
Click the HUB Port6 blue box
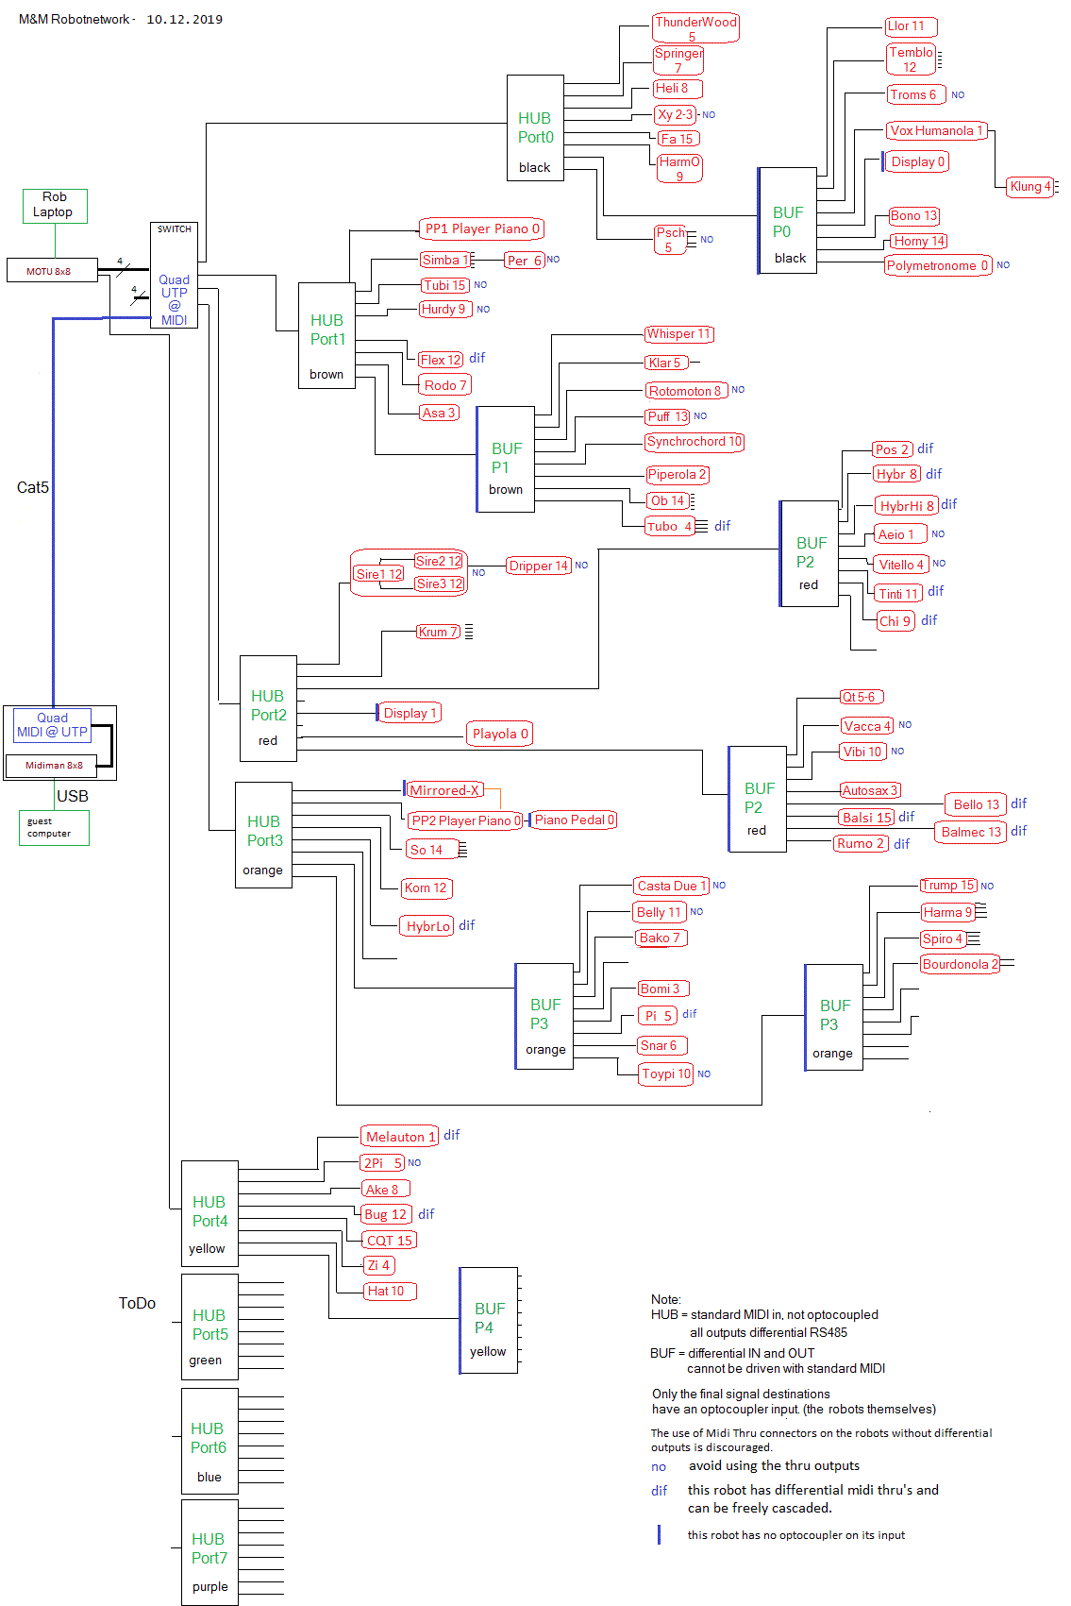[209, 1440]
